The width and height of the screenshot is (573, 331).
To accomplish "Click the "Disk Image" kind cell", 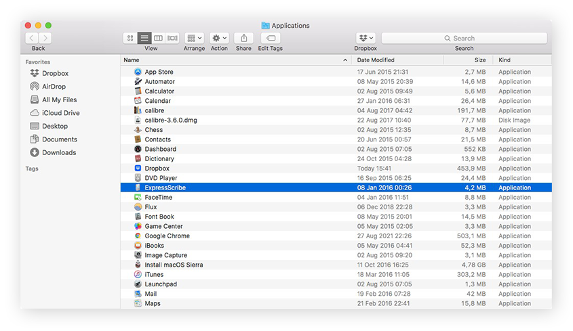I will pyautogui.click(x=514, y=120).
